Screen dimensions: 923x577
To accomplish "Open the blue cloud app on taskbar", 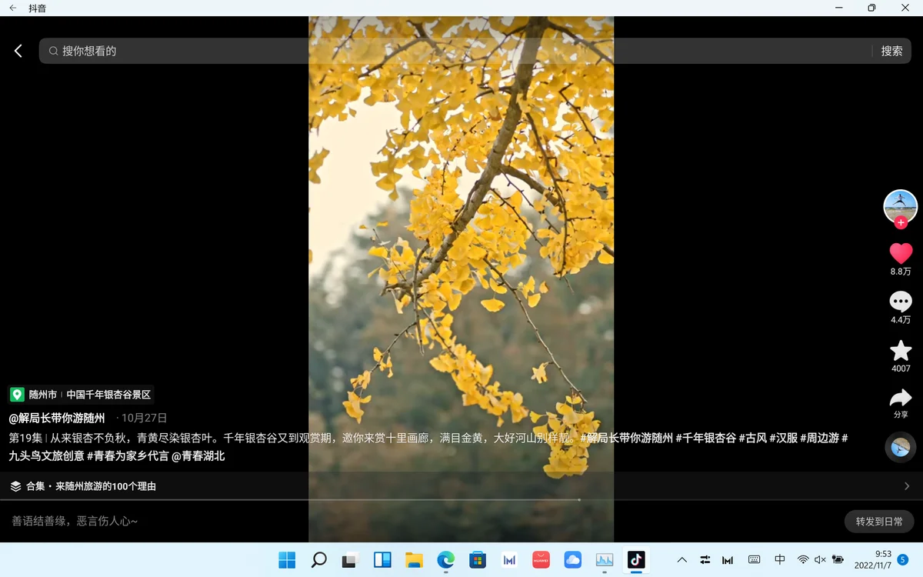I will click(x=573, y=560).
